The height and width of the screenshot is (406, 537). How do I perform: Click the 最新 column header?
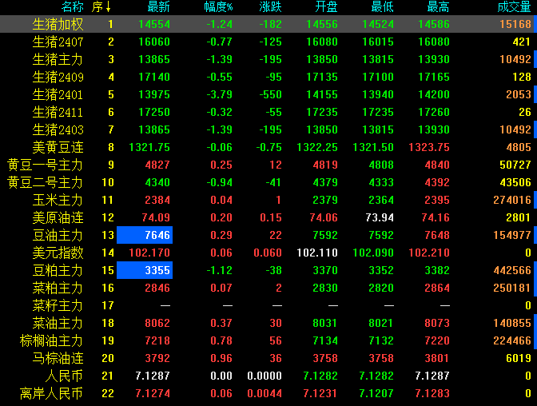(158, 6)
